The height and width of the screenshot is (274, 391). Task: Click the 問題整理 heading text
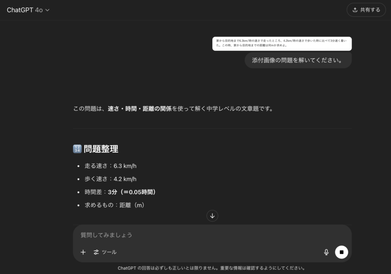coord(101,149)
